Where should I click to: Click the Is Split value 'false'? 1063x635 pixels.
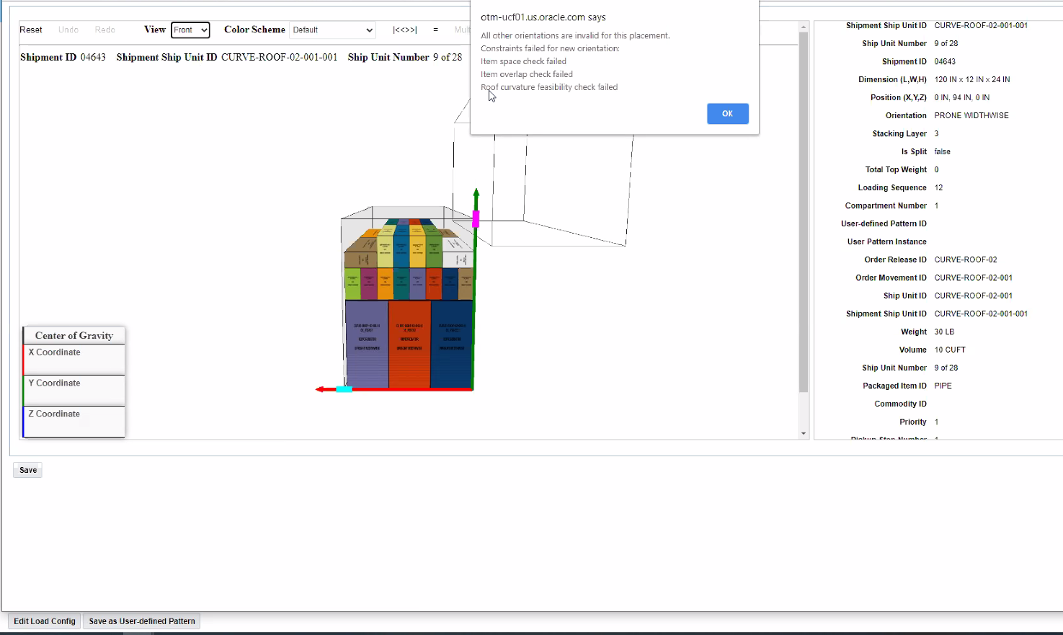click(943, 151)
